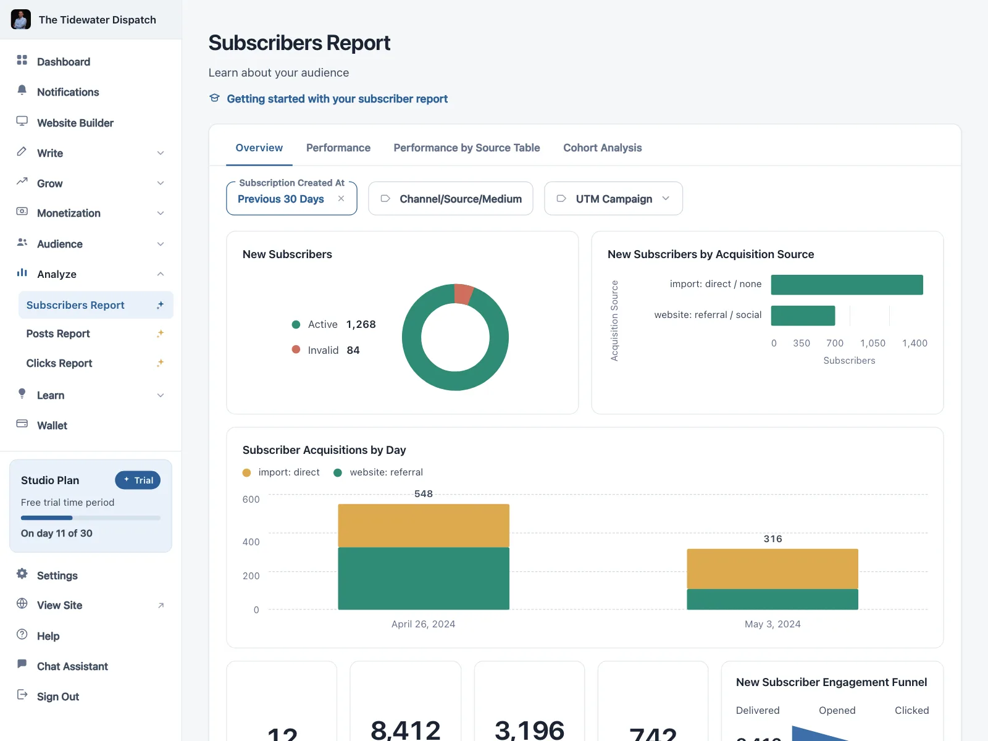This screenshot has height=741, width=988.
Task: Click the red Invalid donut segment
Action: [x=463, y=294]
